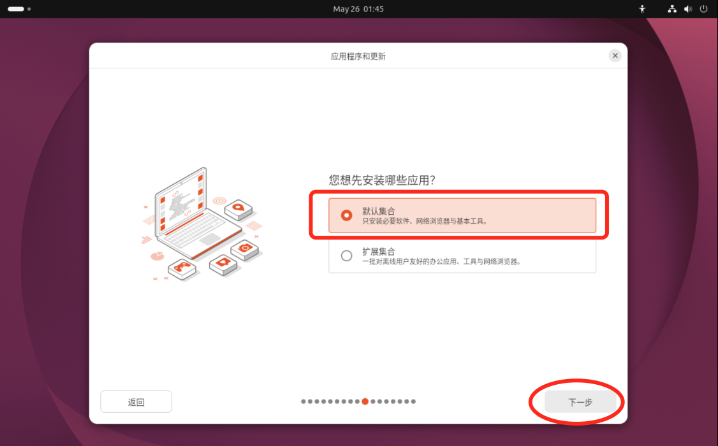Click the 下一步 button
The width and height of the screenshot is (718, 446).
click(x=580, y=402)
